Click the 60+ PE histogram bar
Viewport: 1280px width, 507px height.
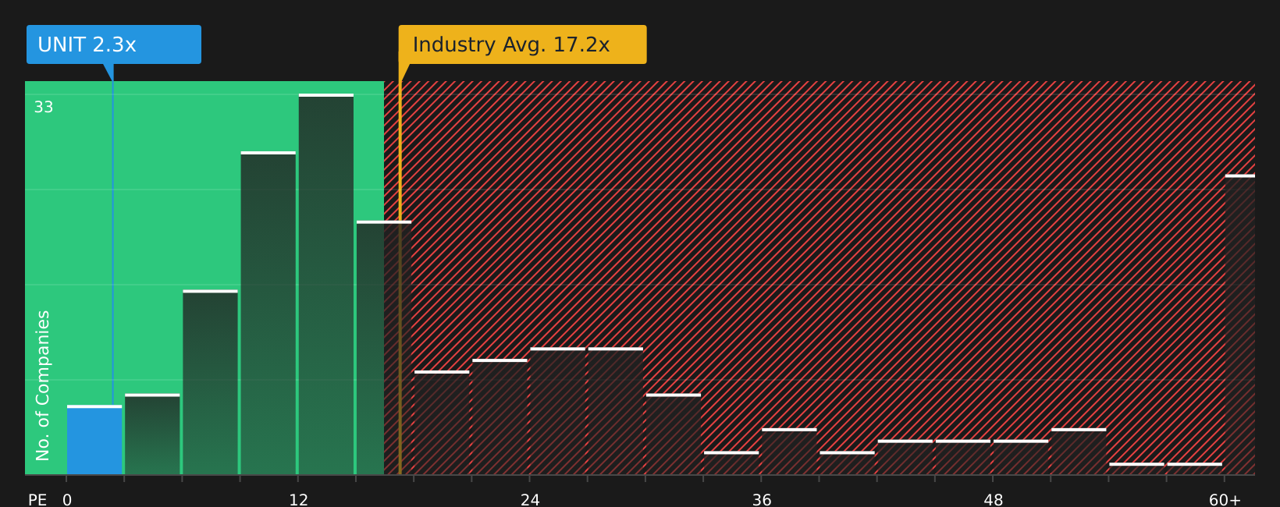point(1240,324)
